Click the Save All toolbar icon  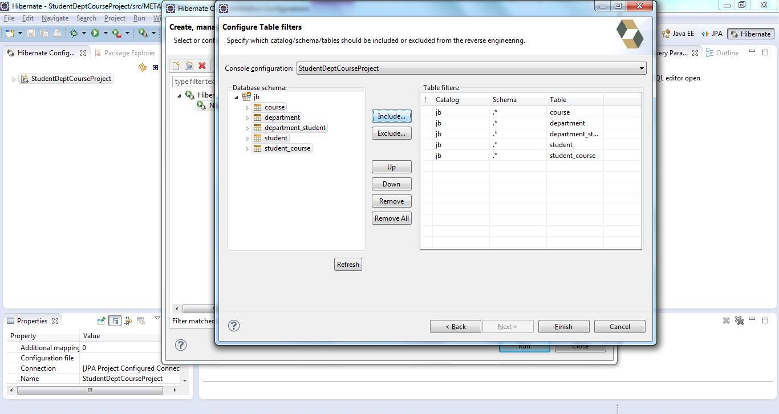[x=44, y=33]
